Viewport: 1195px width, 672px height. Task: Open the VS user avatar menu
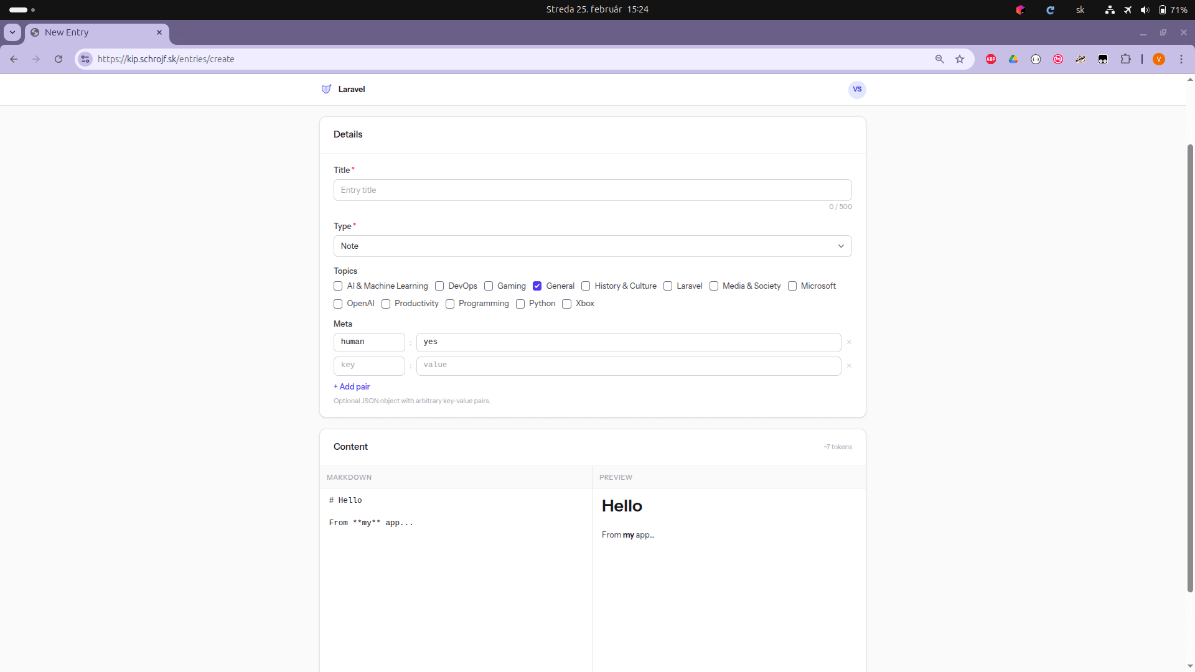(x=857, y=90)
